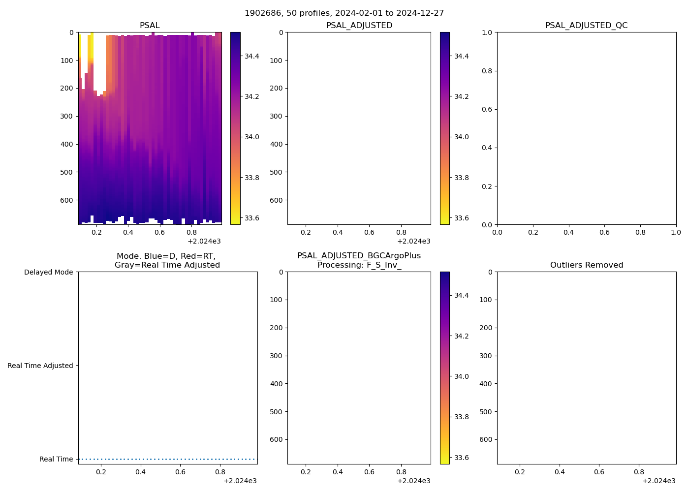Click the PSAL_ADJUSTED_QC title
This screenshot has width=689, height=492.
coord(586,25)
